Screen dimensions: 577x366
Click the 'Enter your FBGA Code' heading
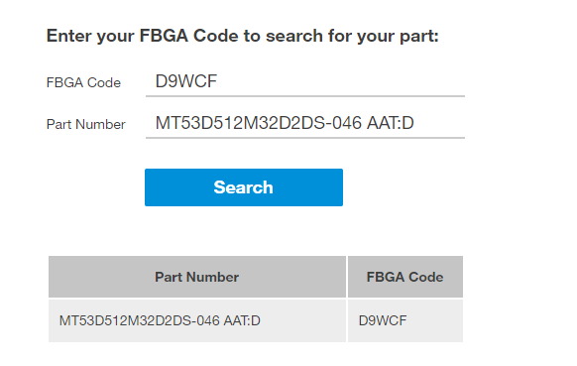243,36
